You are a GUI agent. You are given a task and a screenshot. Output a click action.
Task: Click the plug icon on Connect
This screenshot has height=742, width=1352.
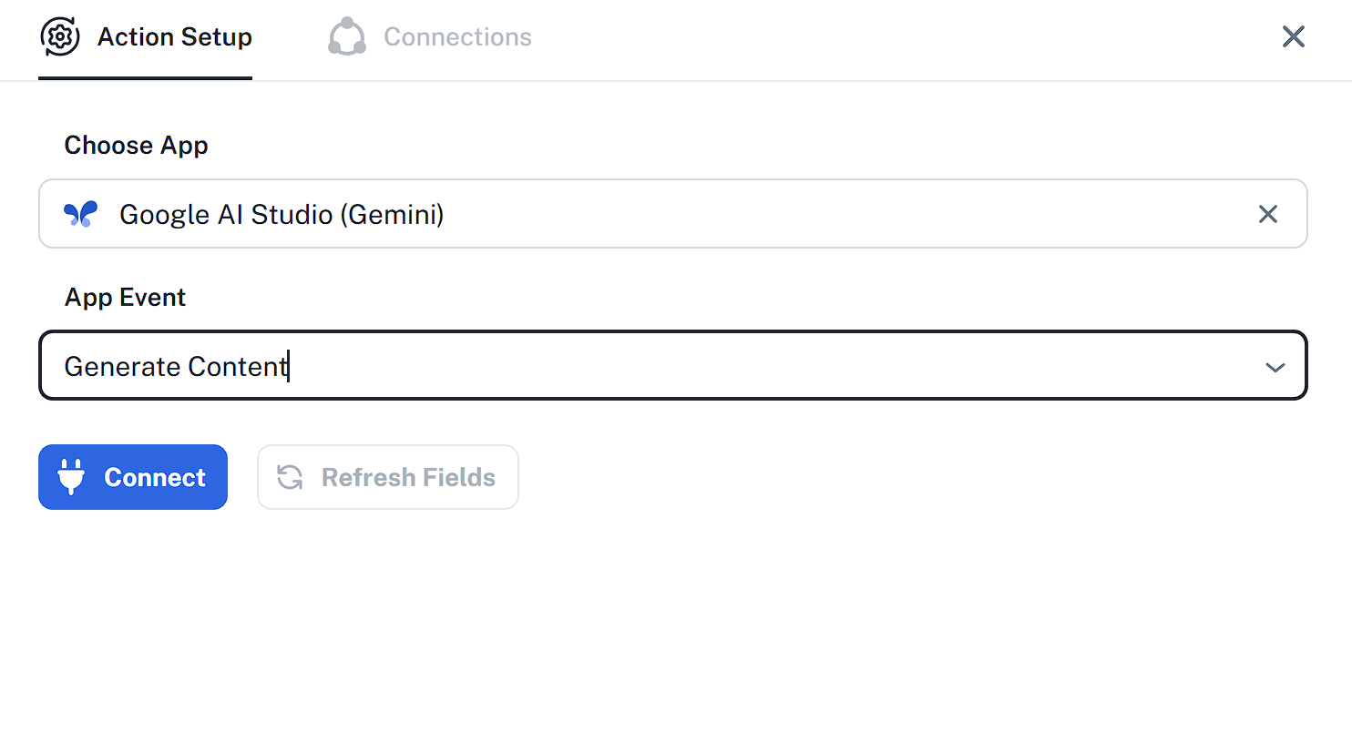[x=71, y=476]
